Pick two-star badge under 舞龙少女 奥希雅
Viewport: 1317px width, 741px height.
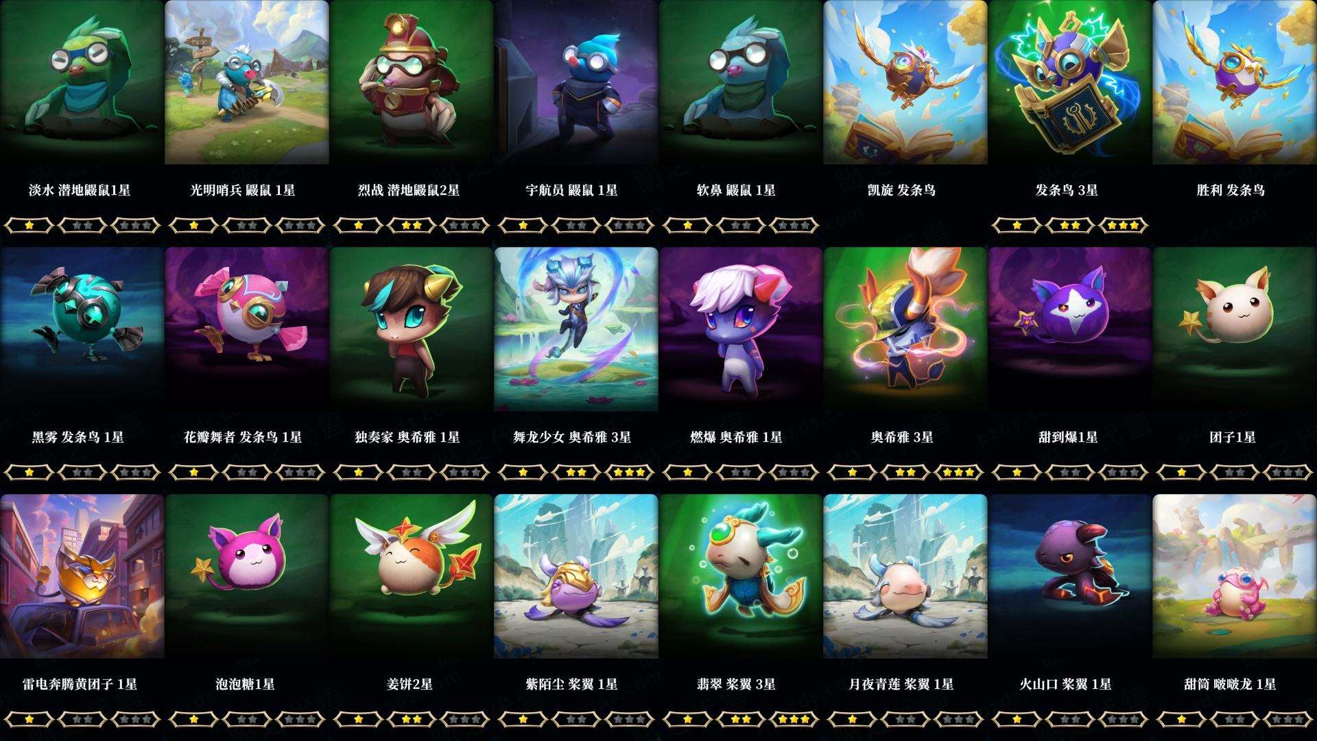[576, 472]
